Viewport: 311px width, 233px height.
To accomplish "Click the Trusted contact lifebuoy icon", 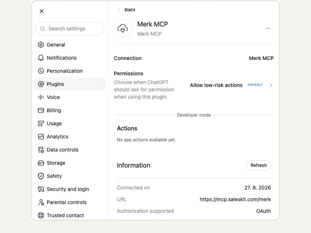I will pos(41,215).
